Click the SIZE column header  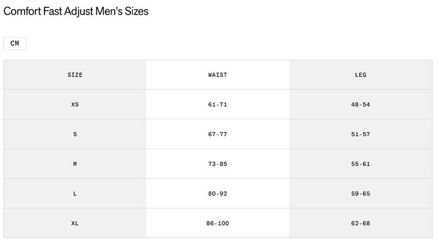click(x=75, y=75)
